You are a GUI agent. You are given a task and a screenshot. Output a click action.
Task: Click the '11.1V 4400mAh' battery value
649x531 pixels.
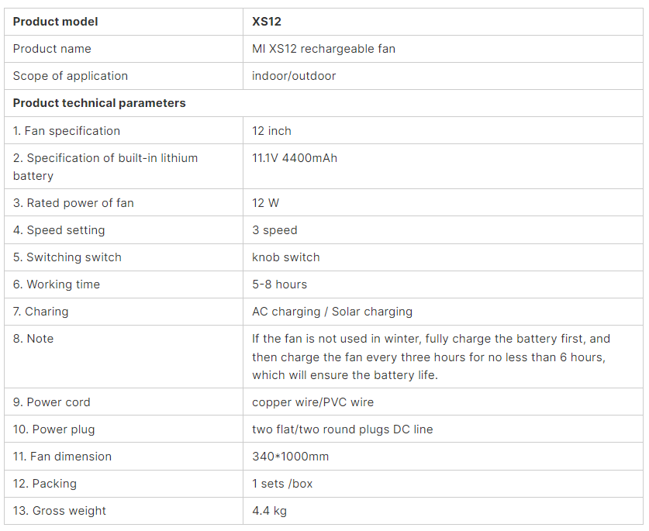[295, 158]
